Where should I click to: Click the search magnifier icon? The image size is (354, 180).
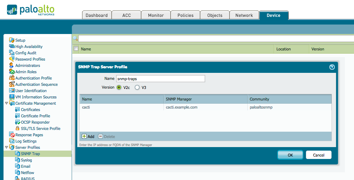point(75,39)
